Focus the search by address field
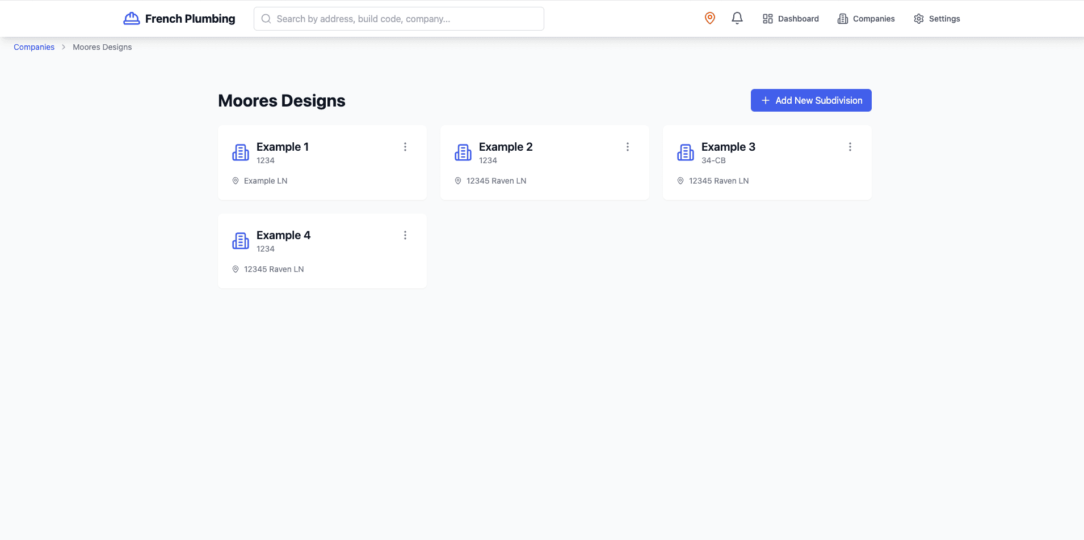This screenshot has height=540, width=1084. click(x=399, y=19)
